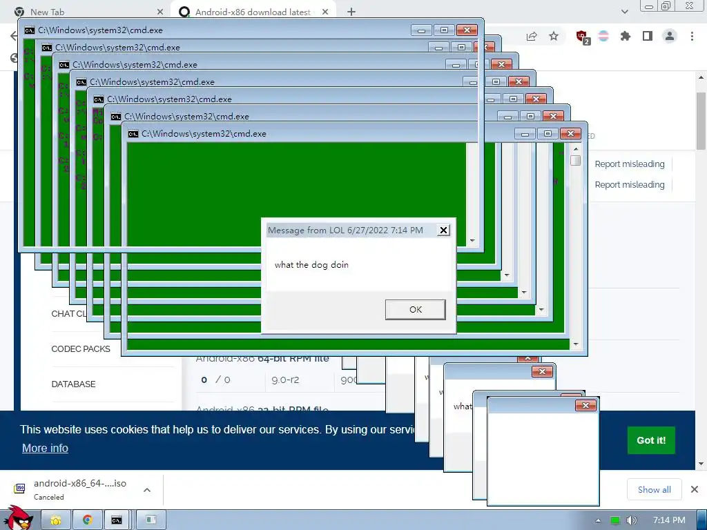
Task: Click the CHAT CL category
Action: click(68, 314)
